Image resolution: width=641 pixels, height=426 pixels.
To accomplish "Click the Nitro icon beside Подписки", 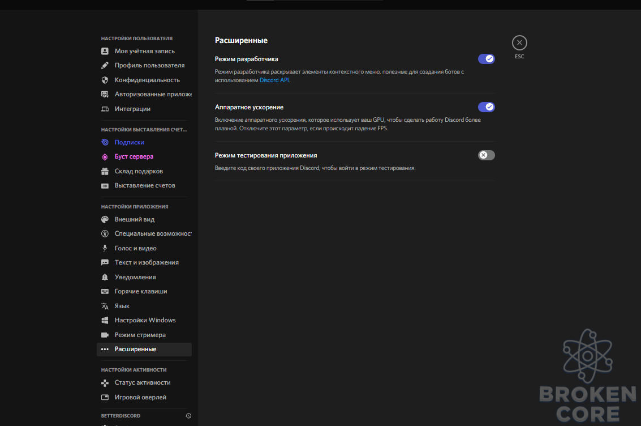I will 105,142.
